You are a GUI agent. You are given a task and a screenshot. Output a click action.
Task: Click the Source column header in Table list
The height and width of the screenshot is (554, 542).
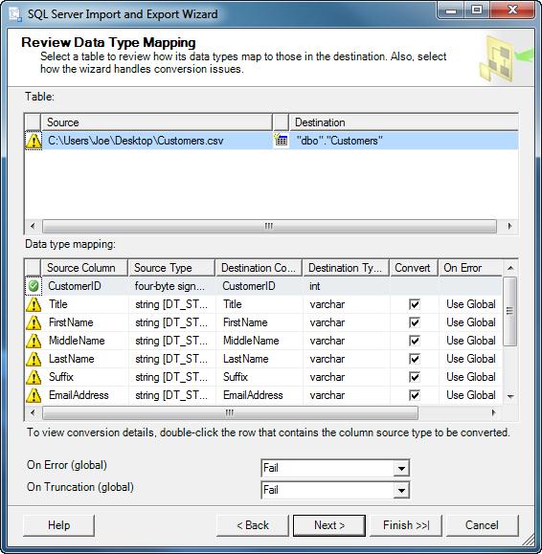point(157,122)
